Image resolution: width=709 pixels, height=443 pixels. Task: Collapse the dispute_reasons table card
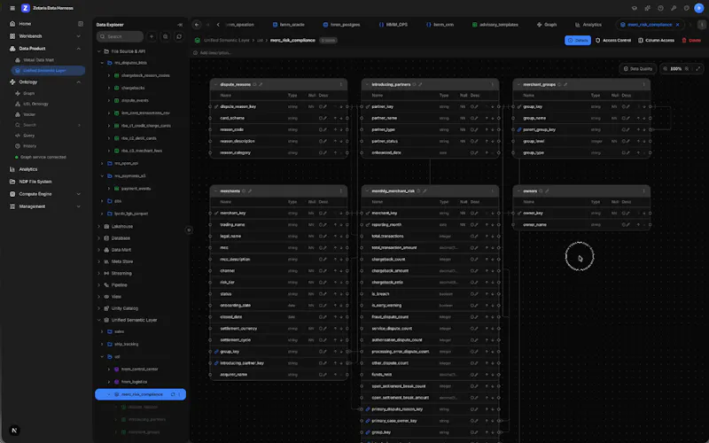pos(215,84)
